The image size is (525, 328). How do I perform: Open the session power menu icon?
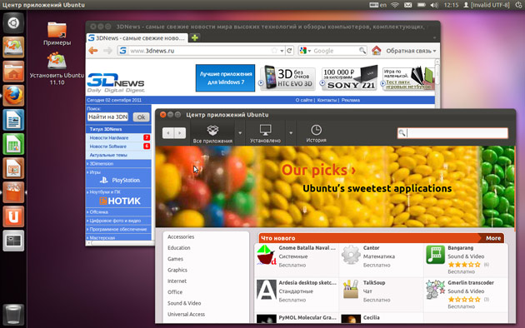518,5
